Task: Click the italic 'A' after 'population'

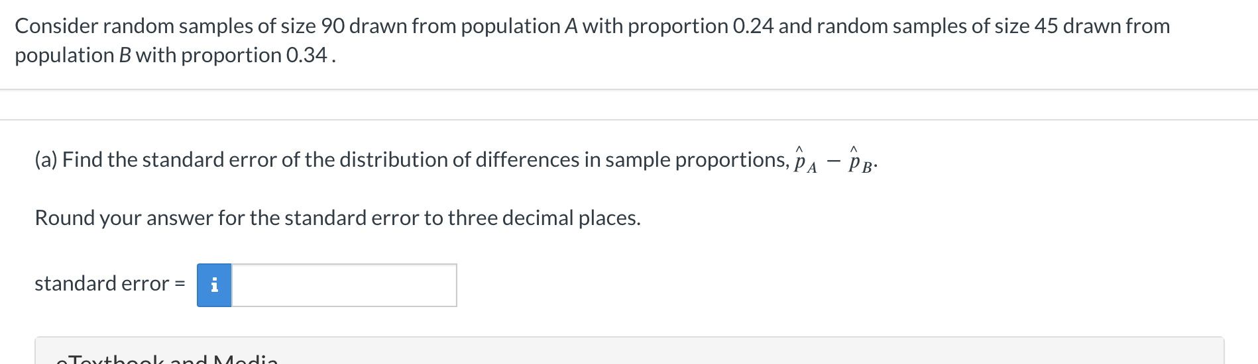Action: coord(571,26)
